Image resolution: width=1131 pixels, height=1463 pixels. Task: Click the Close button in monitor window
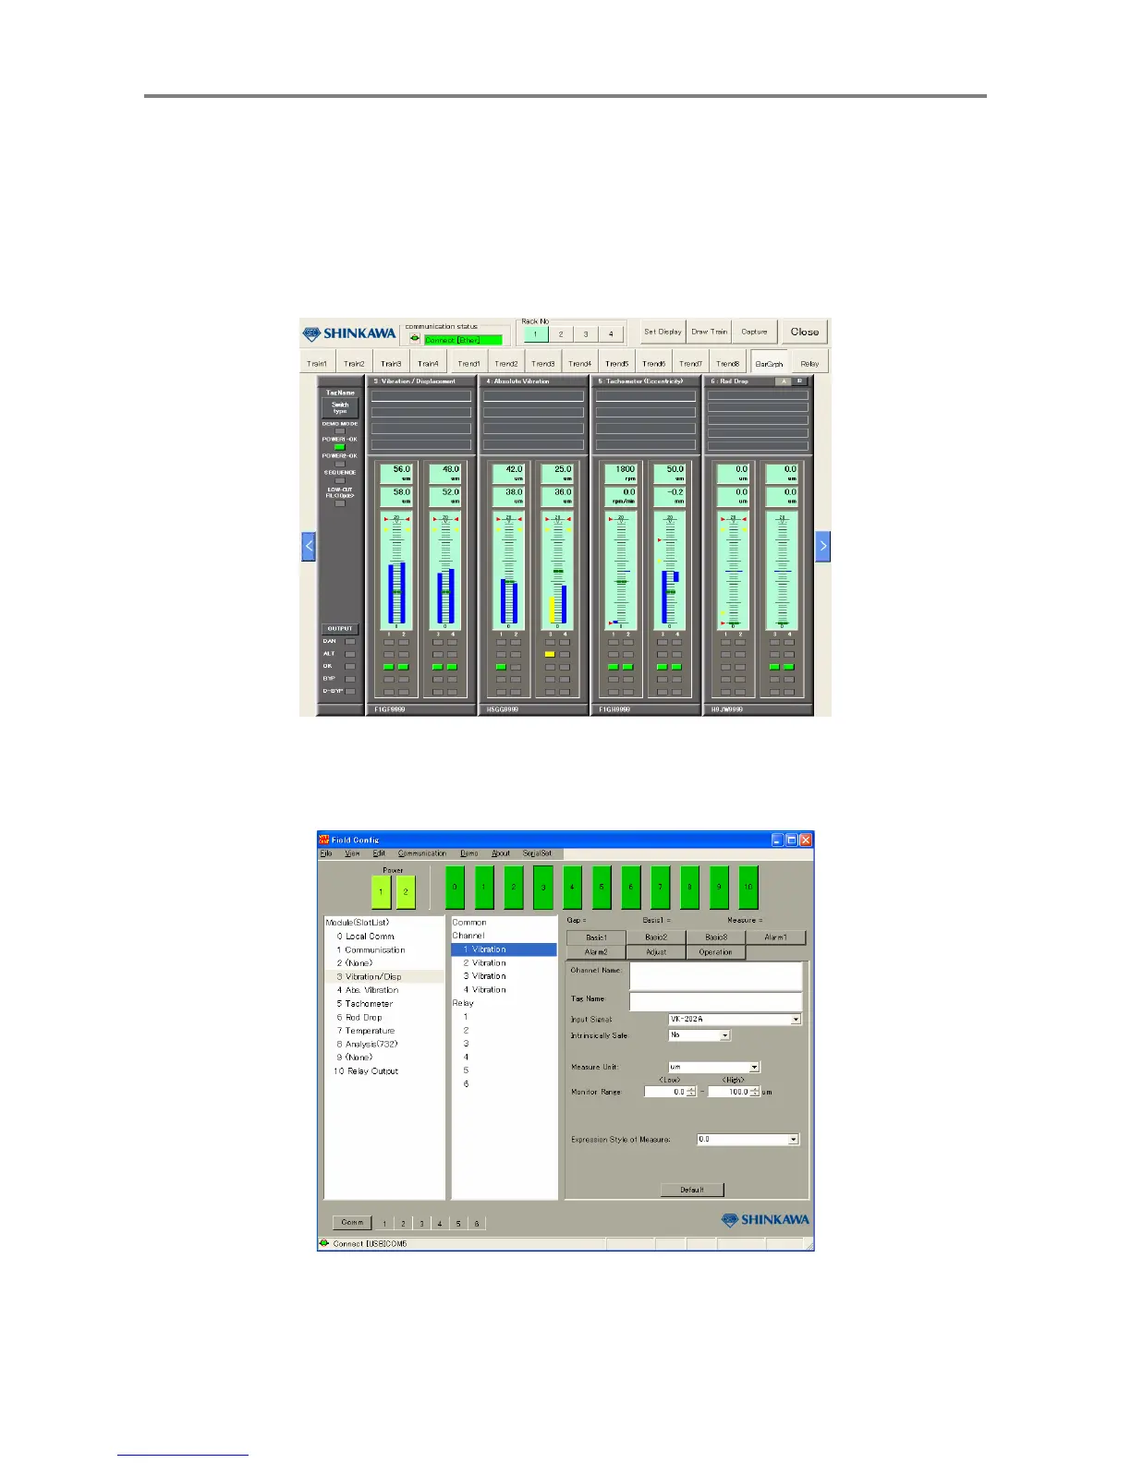pyautogui.click(x=805, y=332)
